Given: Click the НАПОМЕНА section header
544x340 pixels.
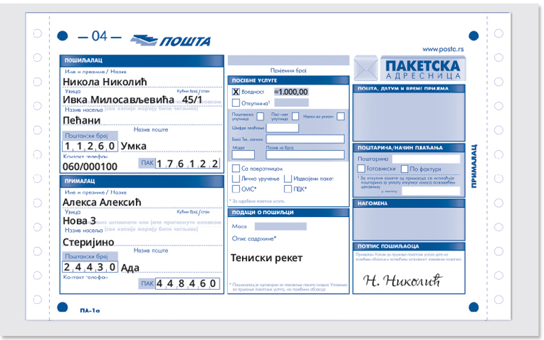Looking at the screenshot, I should 409,203.
